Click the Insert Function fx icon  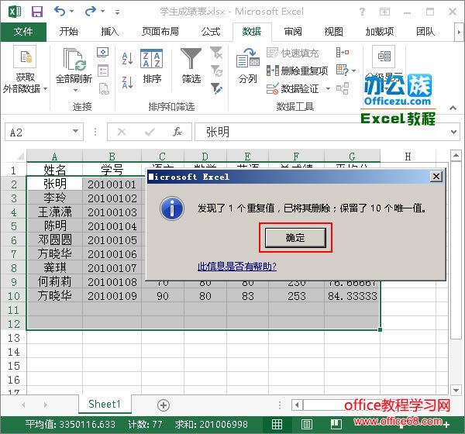point(177,132)
